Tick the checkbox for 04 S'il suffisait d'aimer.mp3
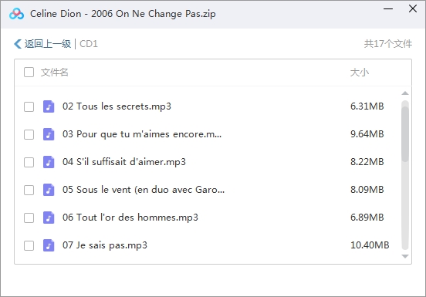426x297 pixels. (x=29, y=162)
